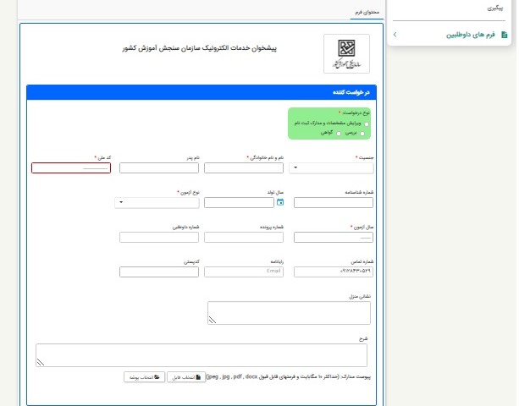Click the کد ملی national code field
The image size is (519, 406).
coord(71,167)
